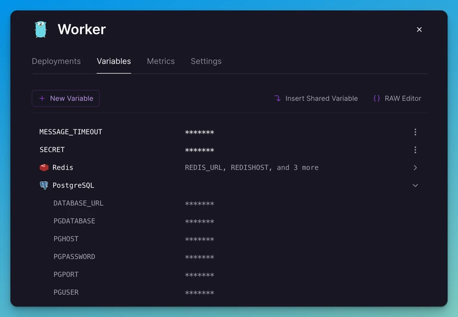Click the Insert Shared Variable arrow icon
Image resolution: width=458 pixels, height=317 pixels.
click(x=277, y=98)
